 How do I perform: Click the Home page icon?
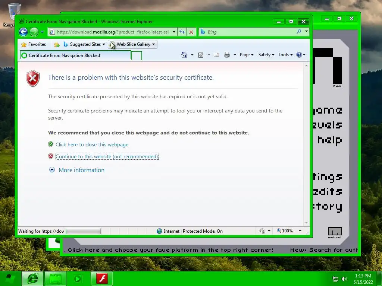click(184, 55)
